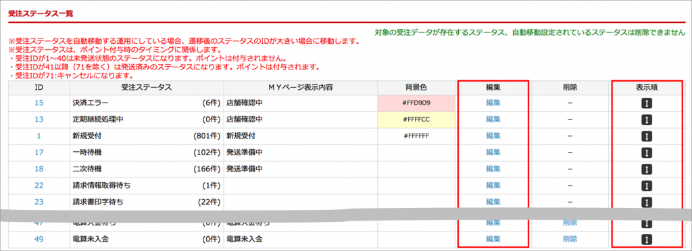Click the (801件) order count
Viewport: 692px width, 251px height.
pyautogui.click(x=207, y=136)
